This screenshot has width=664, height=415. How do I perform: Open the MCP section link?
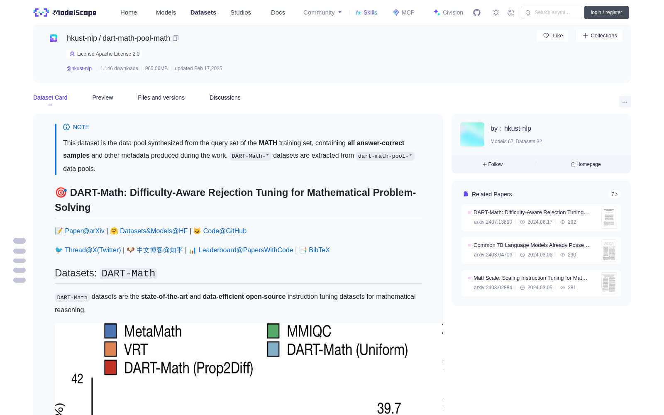pos(403,12)
